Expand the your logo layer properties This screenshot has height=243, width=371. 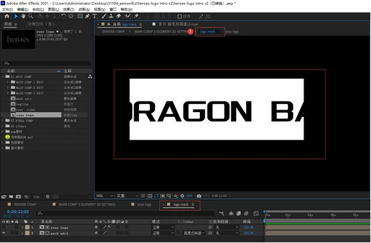pos(23,228)
